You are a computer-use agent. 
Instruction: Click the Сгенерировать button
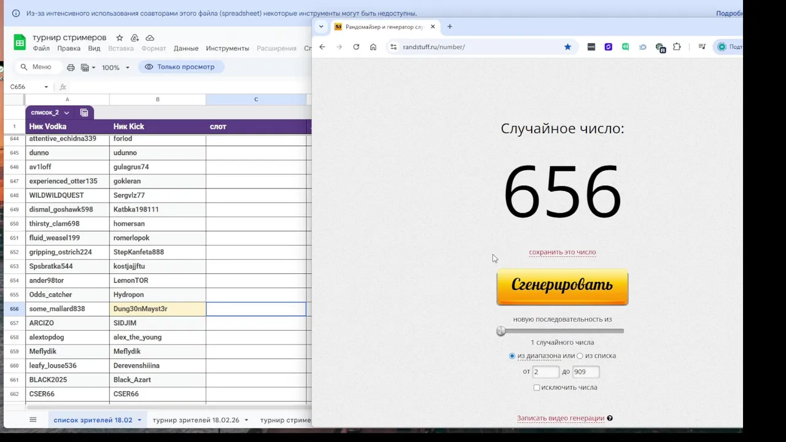pyautogui.click(x=562, y=286)
